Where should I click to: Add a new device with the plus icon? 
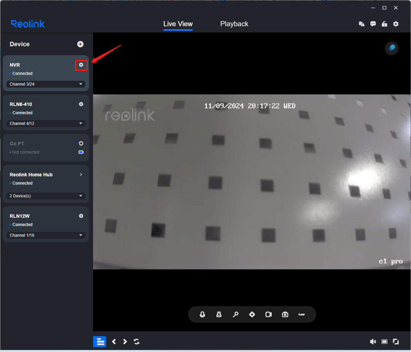(80, 44)
